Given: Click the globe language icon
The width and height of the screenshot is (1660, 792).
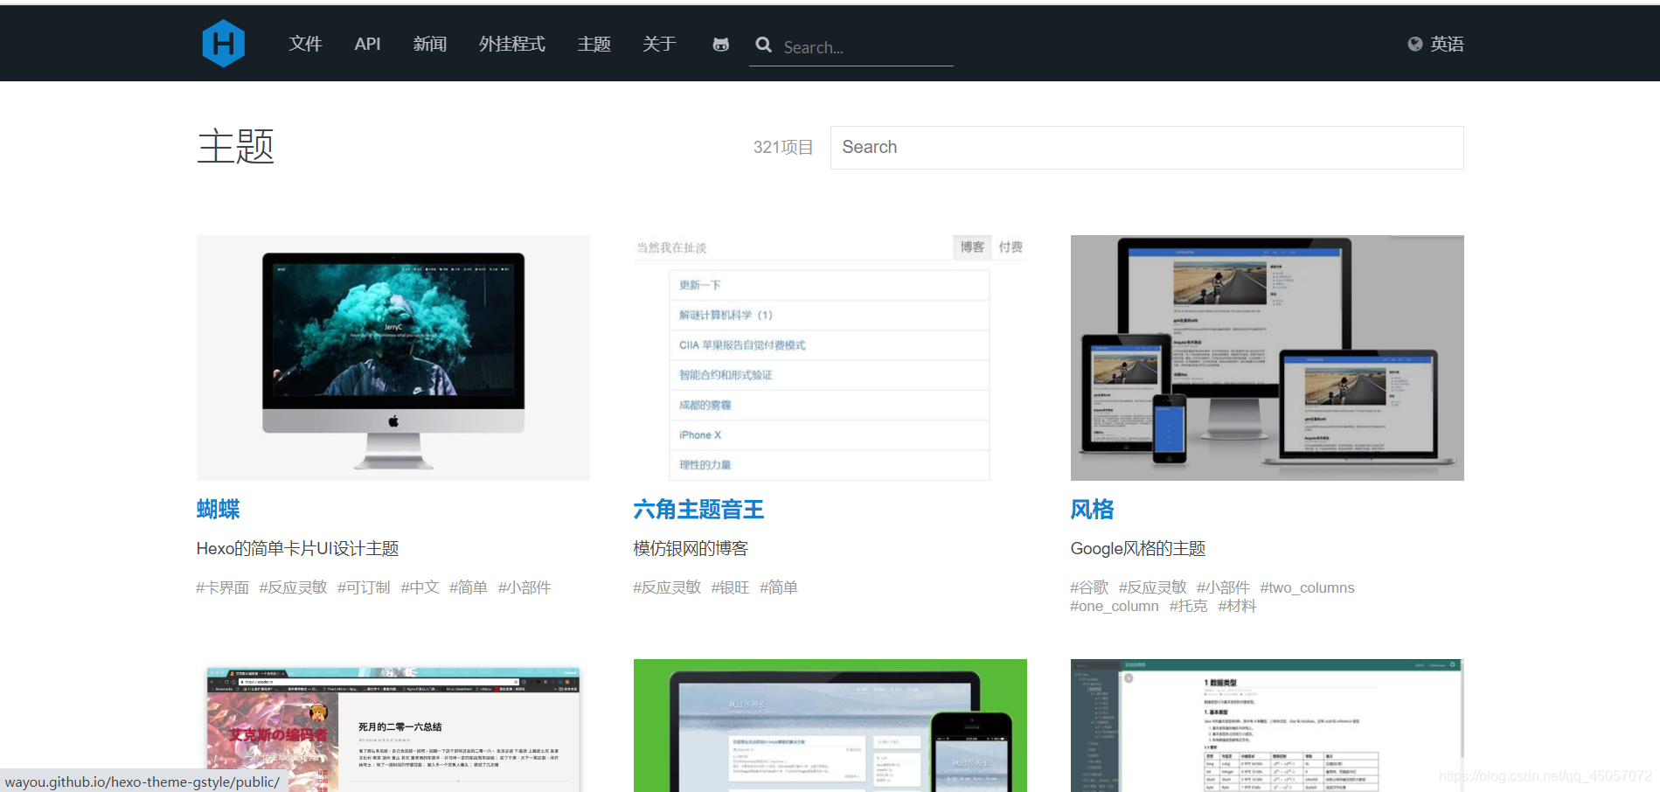Looking at the screenshot, I should (1413, 44).
